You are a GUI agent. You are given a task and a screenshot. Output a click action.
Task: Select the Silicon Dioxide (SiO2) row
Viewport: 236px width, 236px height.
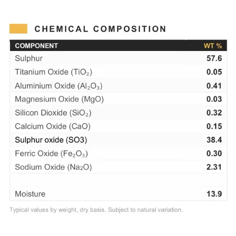(x=118, y=113)
